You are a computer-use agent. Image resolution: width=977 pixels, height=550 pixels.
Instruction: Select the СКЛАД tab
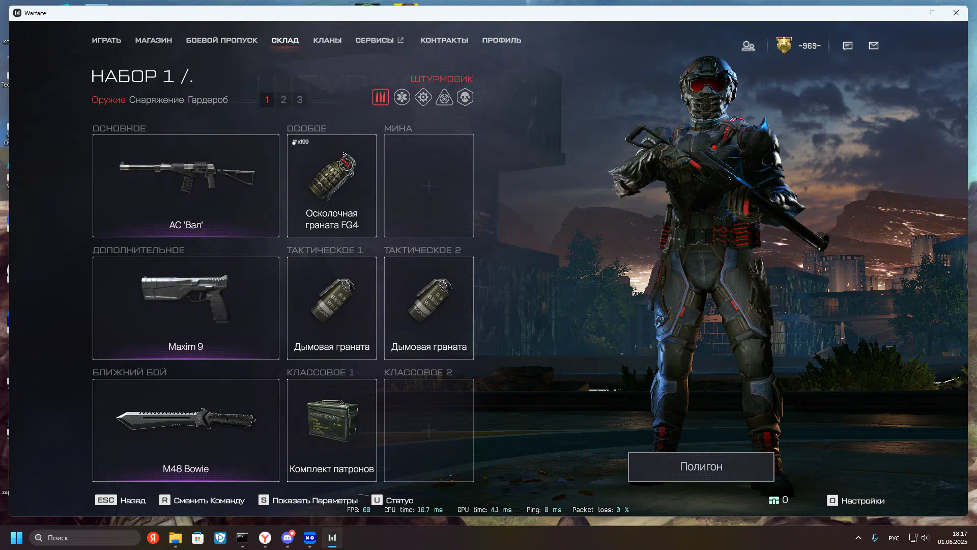point(285,40)
